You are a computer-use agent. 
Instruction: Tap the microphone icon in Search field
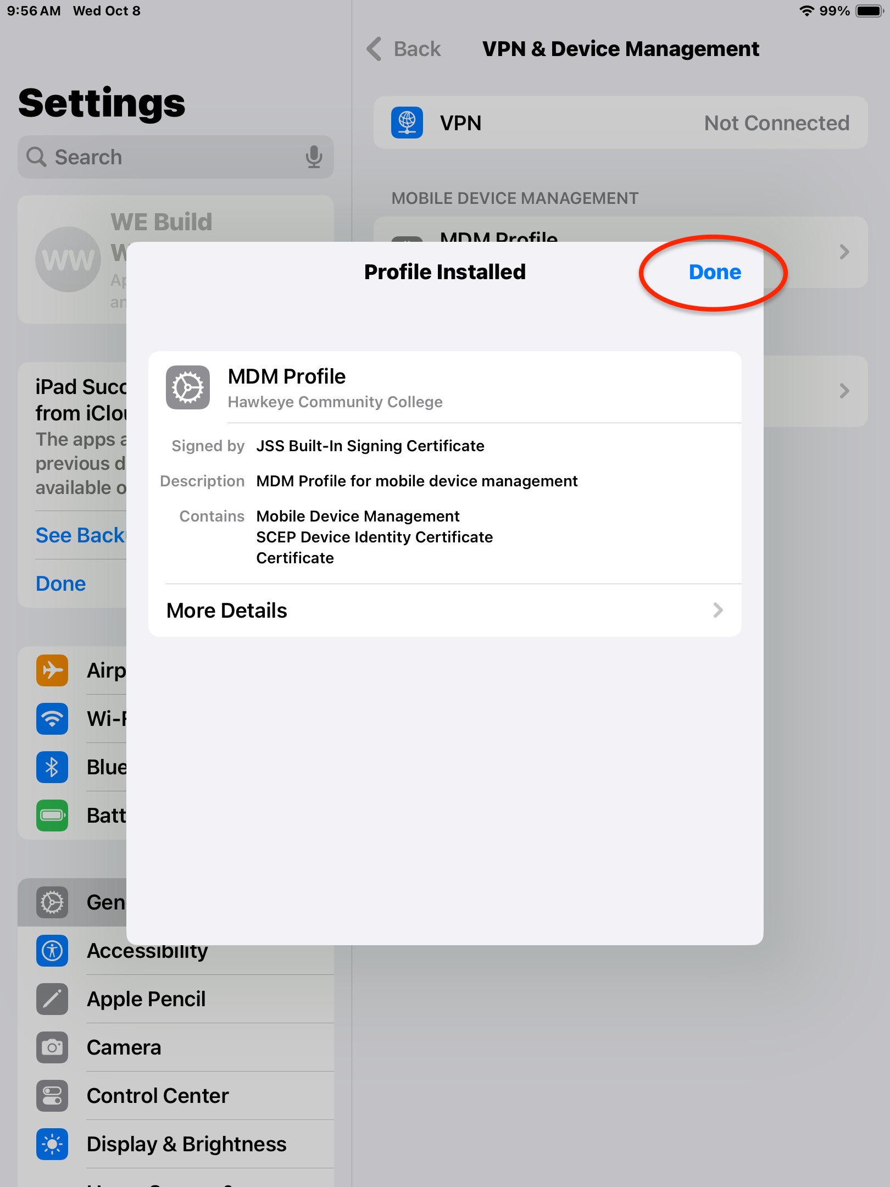314,157
